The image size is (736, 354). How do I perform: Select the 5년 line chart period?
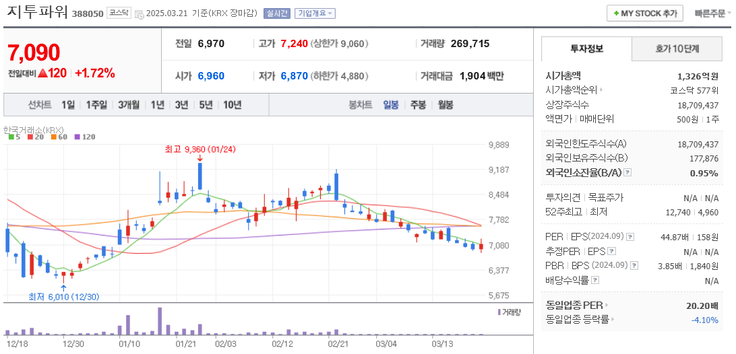point(205,105)
